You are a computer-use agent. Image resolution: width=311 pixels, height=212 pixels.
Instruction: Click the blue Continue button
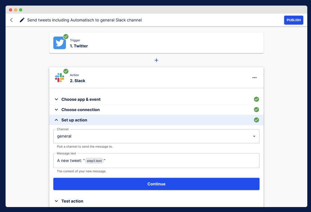click(156, 184)
